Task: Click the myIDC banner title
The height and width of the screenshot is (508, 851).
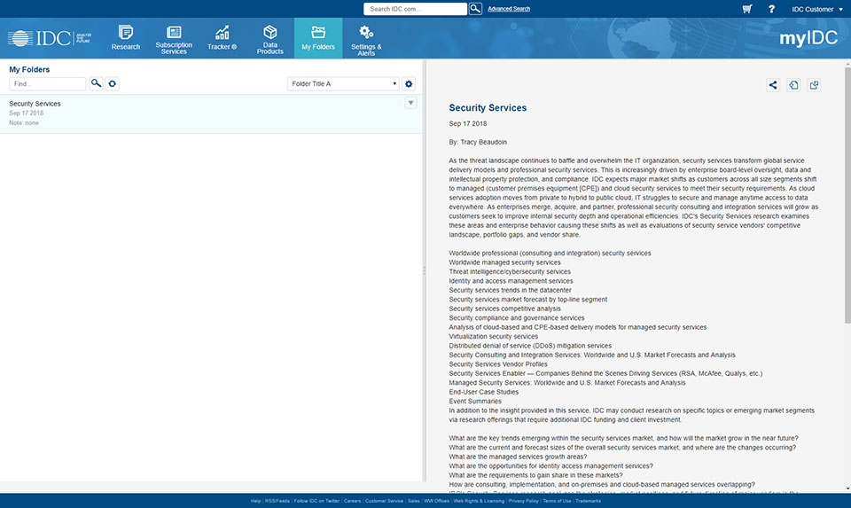Action: tap(808, 38)
